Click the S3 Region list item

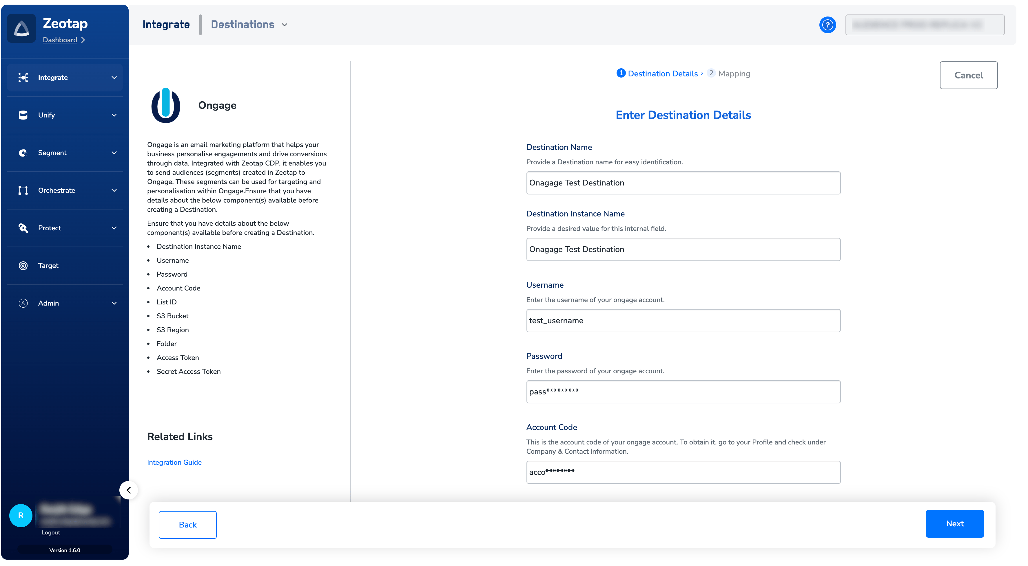(173, 330)
